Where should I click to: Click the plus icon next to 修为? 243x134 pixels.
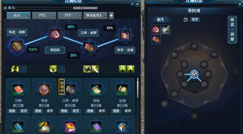[5, 8]
